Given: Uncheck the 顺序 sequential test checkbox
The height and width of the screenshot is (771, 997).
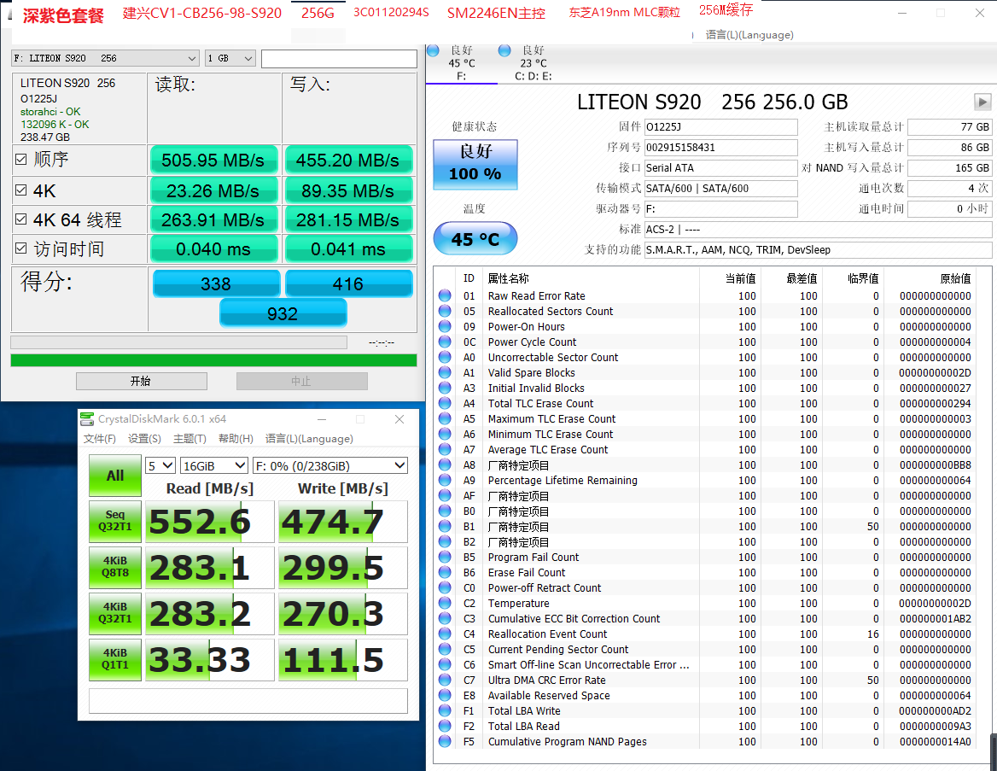Looking at the screenshot, I should pyautogui.click(x=21, y=159).
